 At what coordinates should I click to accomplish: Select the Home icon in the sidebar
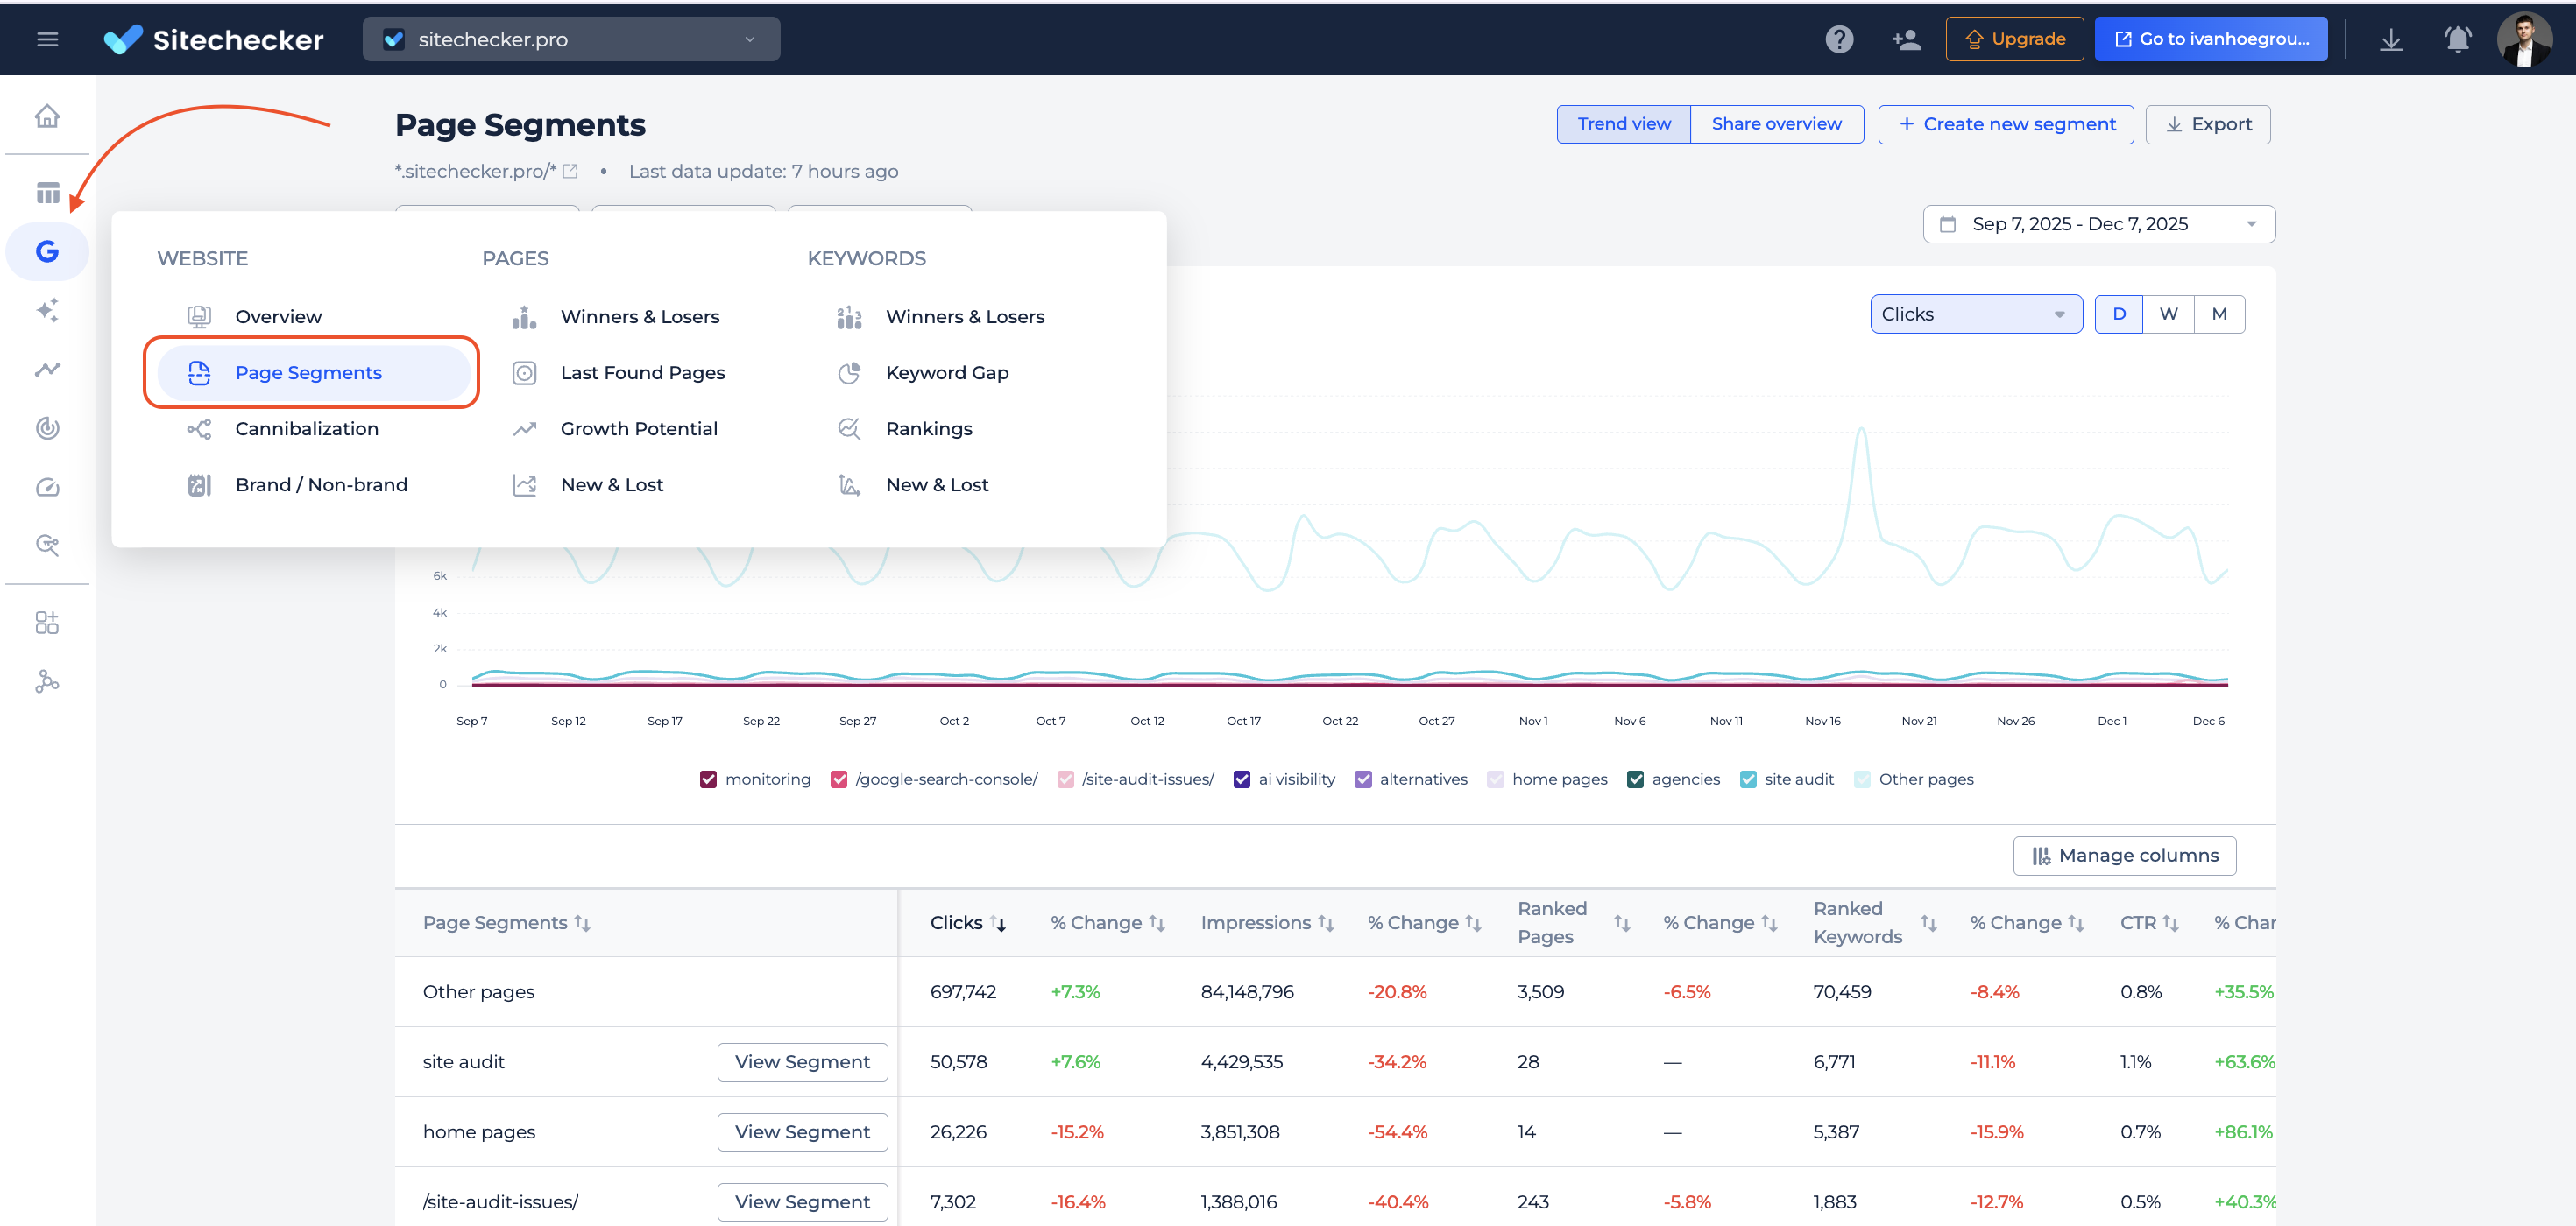(47, 115)
